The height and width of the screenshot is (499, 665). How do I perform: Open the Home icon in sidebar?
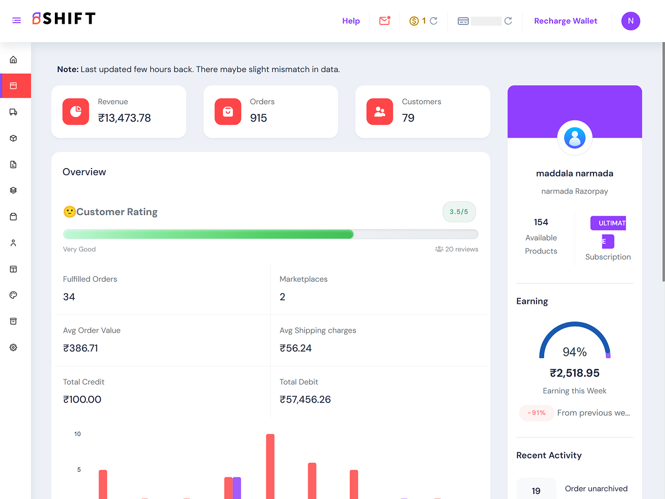click(13, 59)
